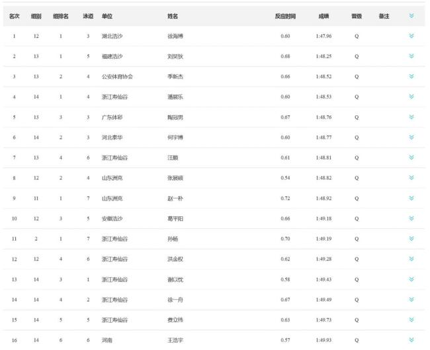The image size is (430, 350).
Task: Expand details for the 1:49.49 row
Action: (x=411, y=300)
